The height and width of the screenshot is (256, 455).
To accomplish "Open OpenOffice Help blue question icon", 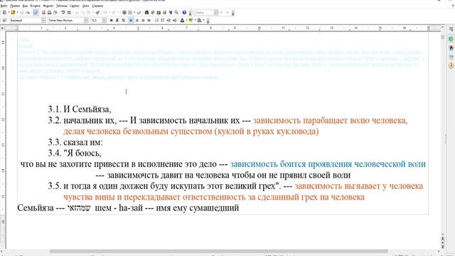I will coord(184,13).
